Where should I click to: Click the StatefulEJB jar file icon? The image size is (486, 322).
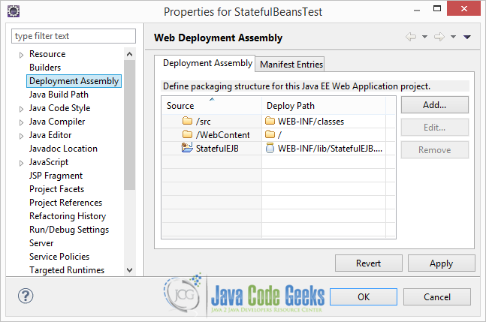(270, 148)
